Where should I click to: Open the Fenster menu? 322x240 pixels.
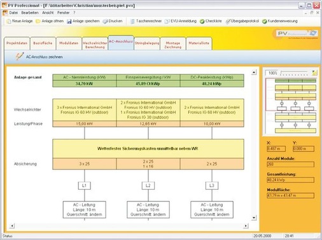[63, 13]
